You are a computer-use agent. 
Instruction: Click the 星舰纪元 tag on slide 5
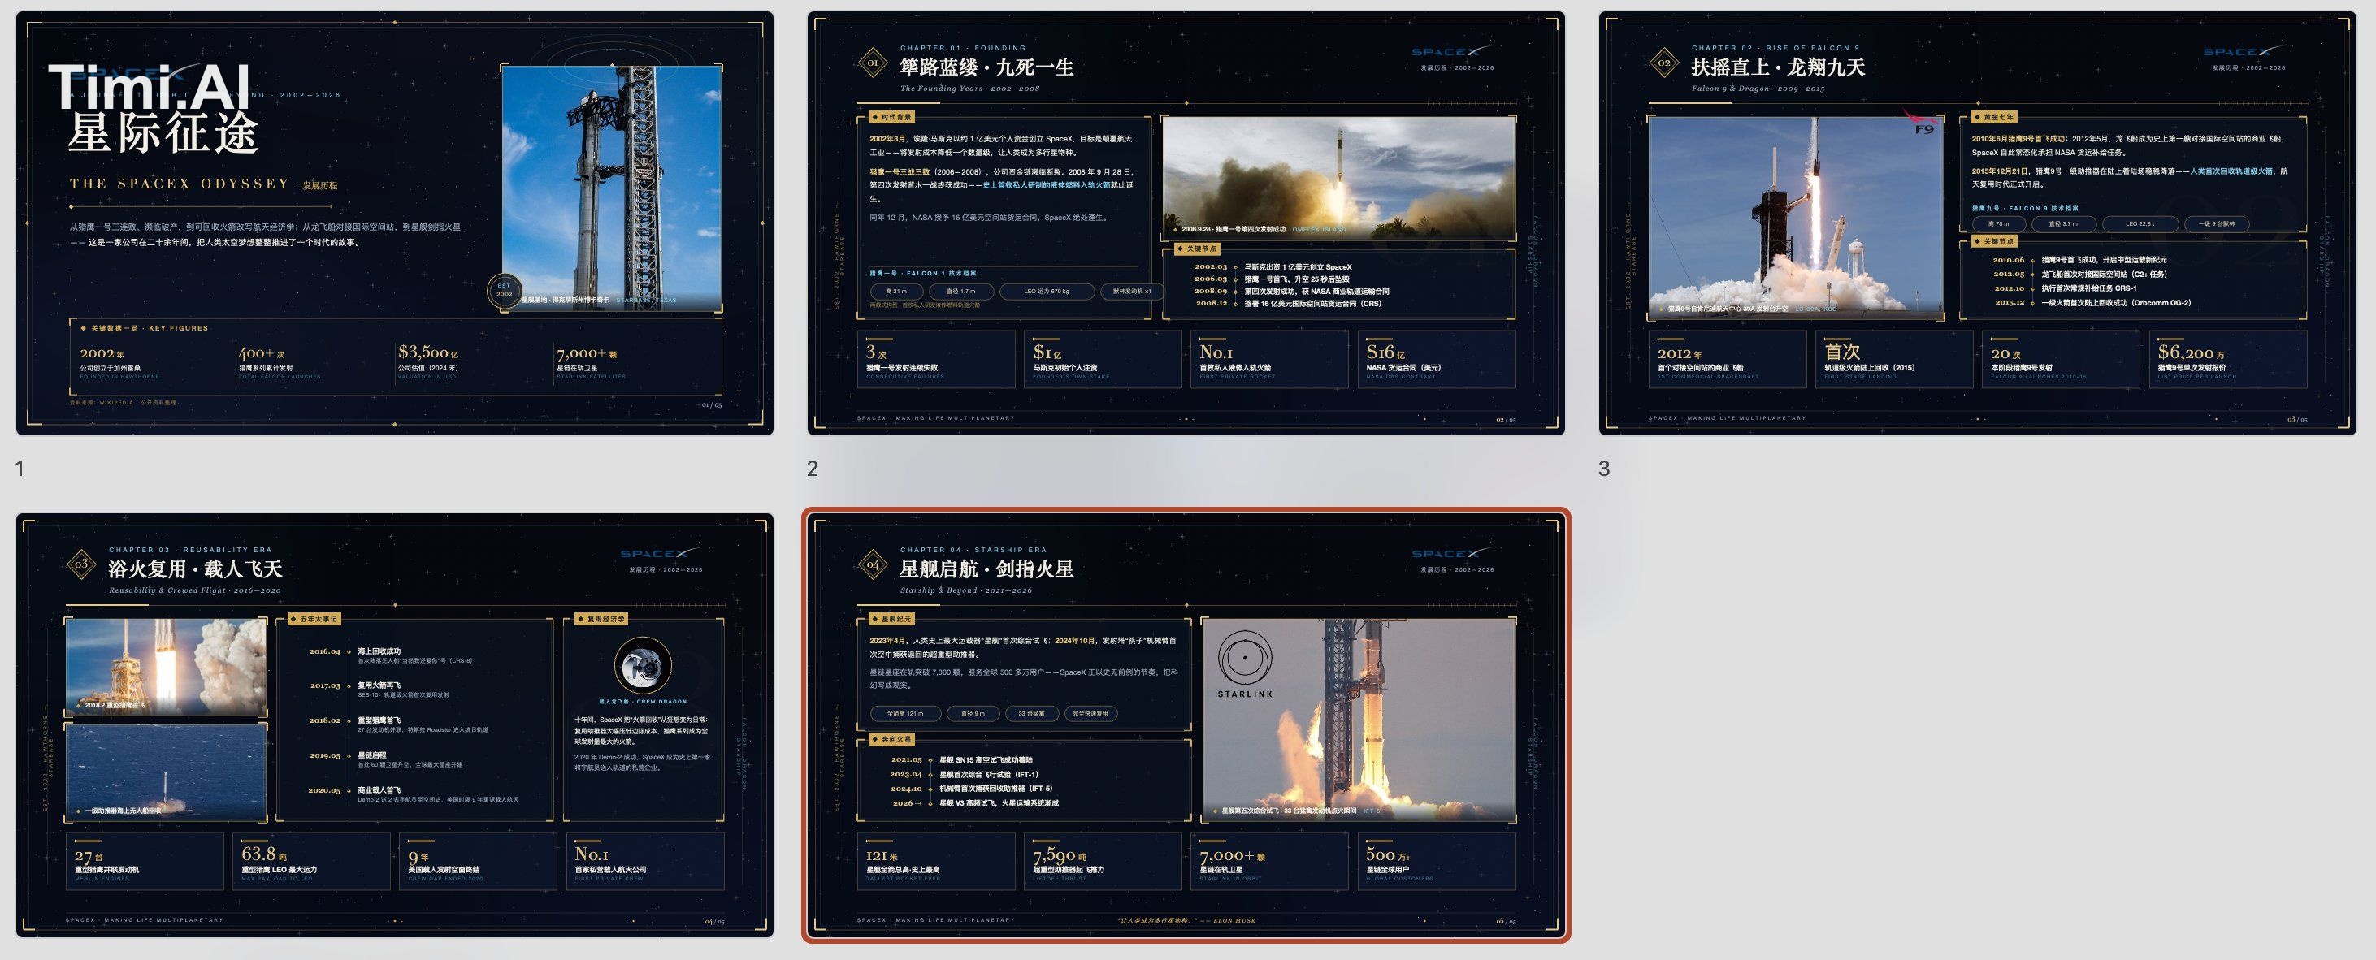coord(892,619)
